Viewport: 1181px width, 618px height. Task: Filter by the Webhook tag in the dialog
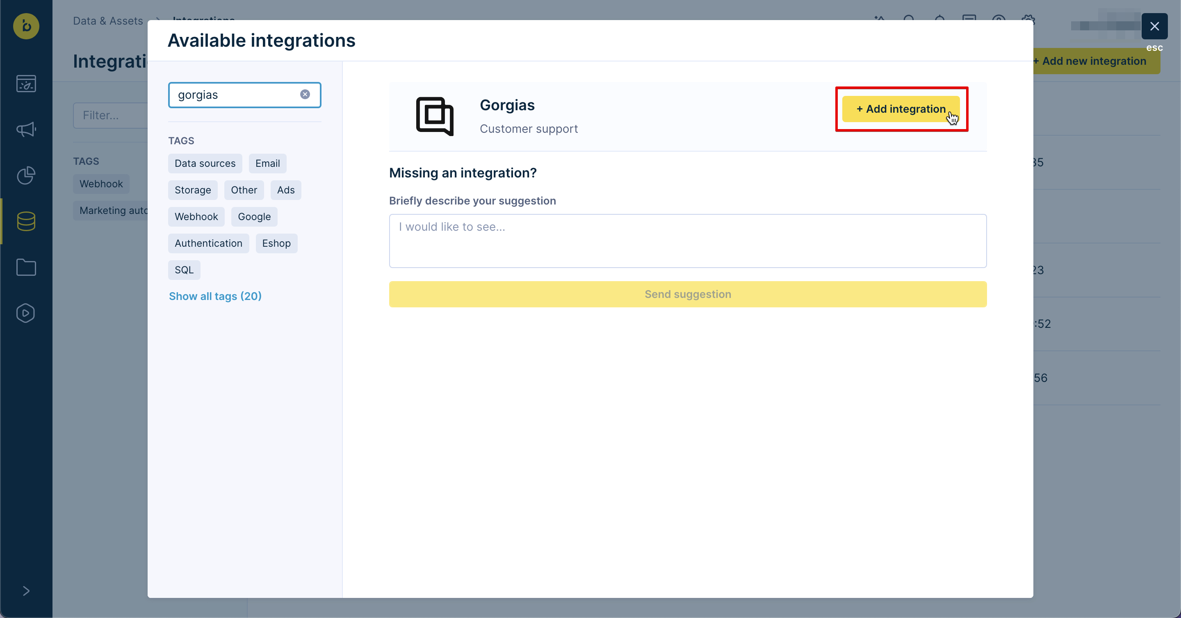[196, 217]
